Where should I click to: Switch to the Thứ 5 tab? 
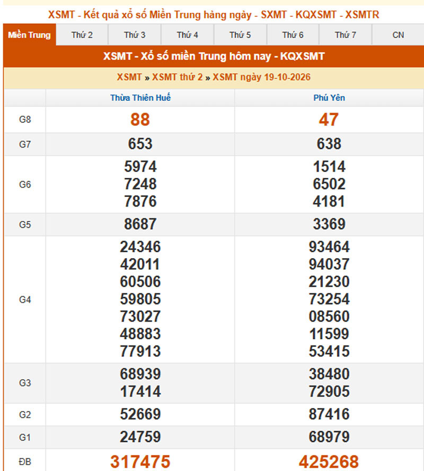[x=240, y=35]
